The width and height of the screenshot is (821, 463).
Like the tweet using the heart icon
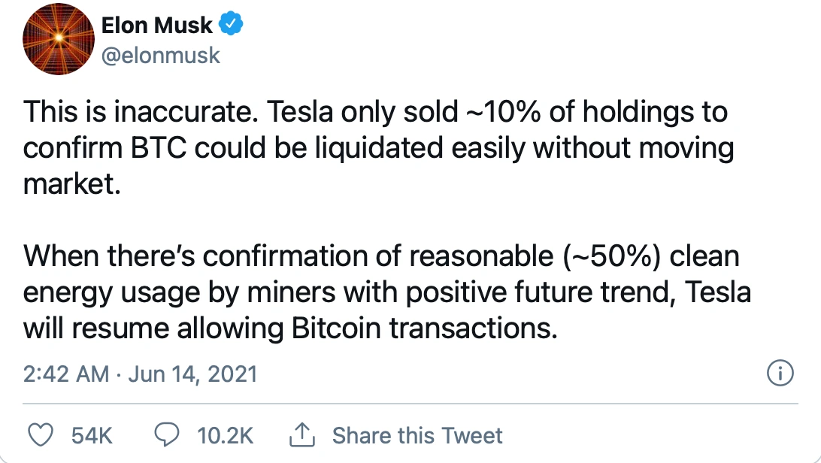[x=41, y=434]
